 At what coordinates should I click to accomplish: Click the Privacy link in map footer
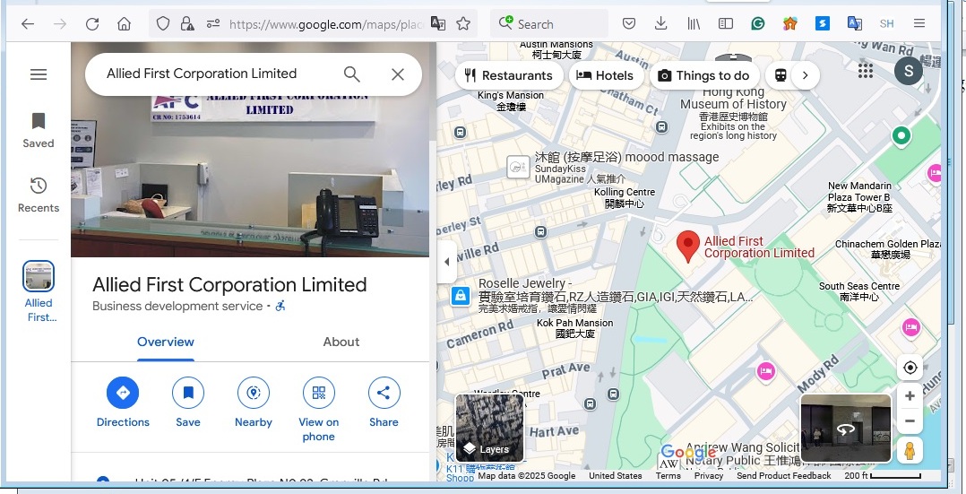709,475
